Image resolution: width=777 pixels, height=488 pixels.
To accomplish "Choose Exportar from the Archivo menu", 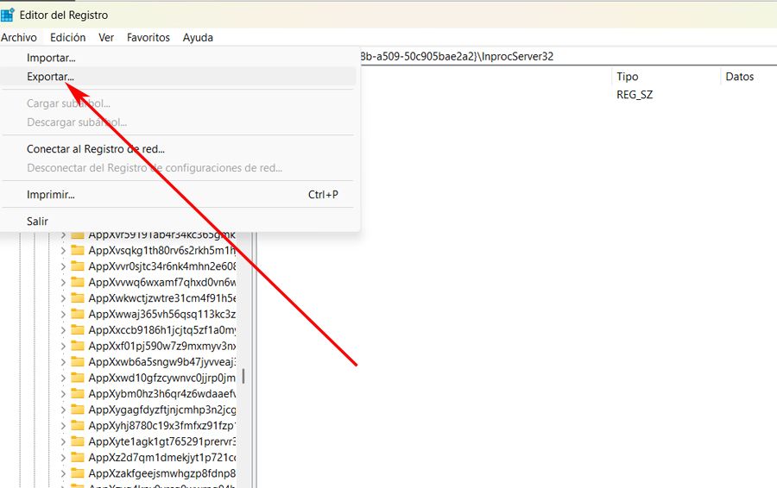I will pos(50,77).
